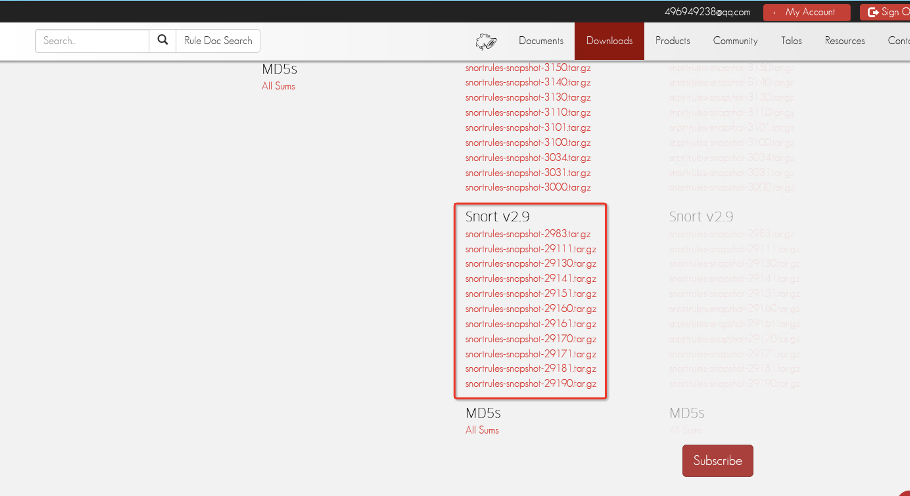Download snortrules-snapshot-29170.tar.gz
The image size is (910, 496).
(x=531, y=339)
